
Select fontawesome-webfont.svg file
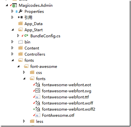[66, 91]
